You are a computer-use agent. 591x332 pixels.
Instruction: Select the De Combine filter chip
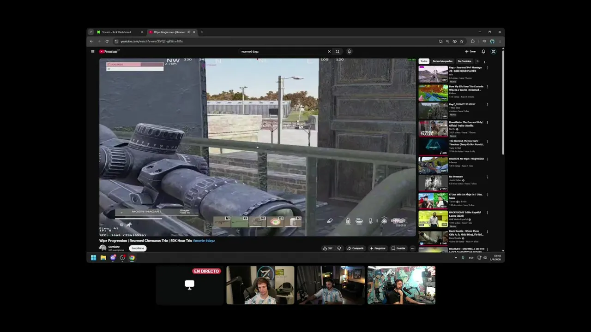464,61
